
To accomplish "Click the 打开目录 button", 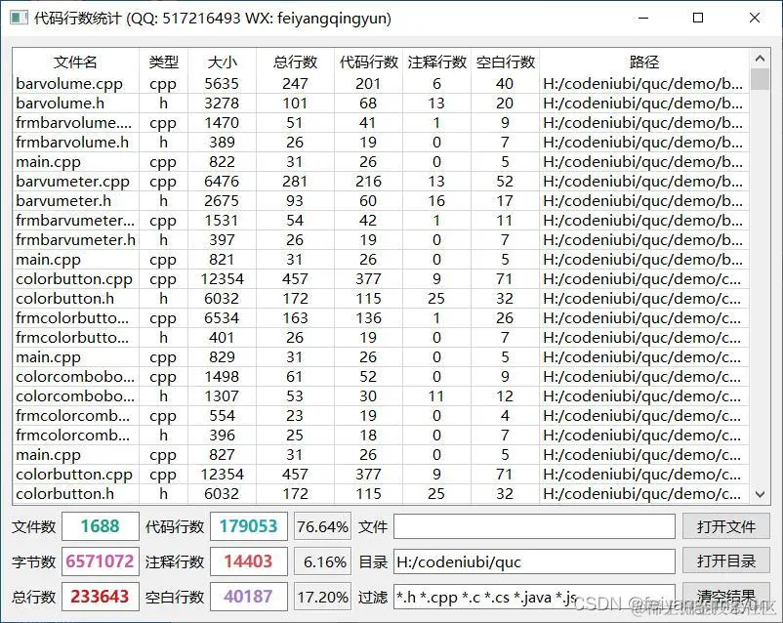I will (x=726, y=561).
